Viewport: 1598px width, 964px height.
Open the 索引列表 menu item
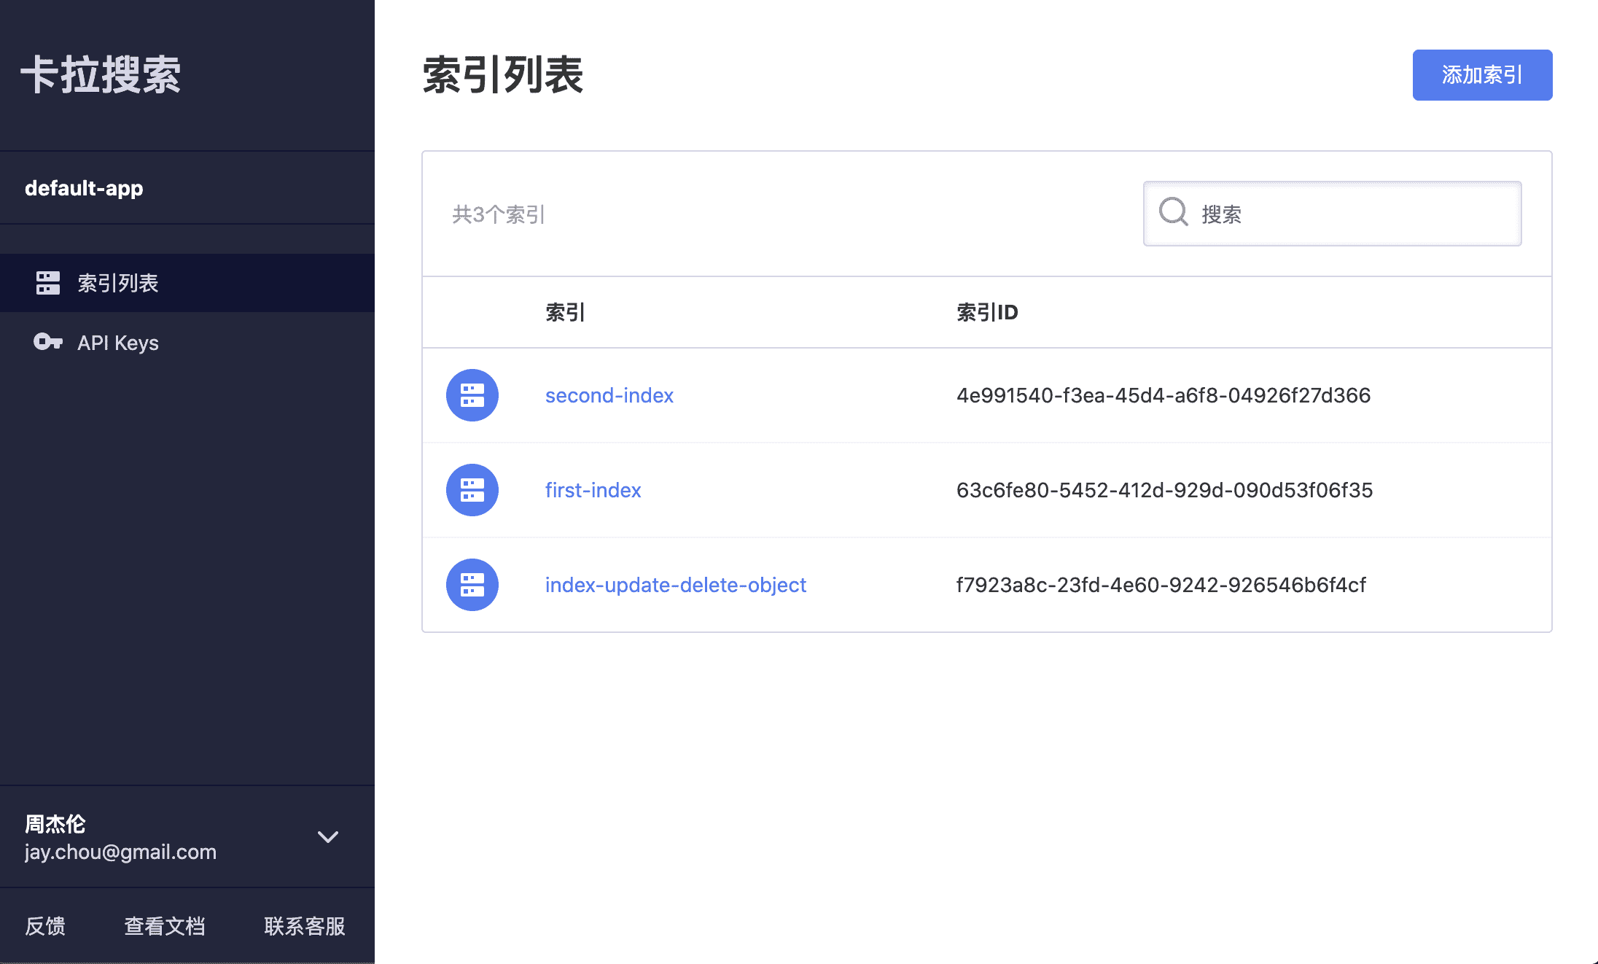coord(118,283)
